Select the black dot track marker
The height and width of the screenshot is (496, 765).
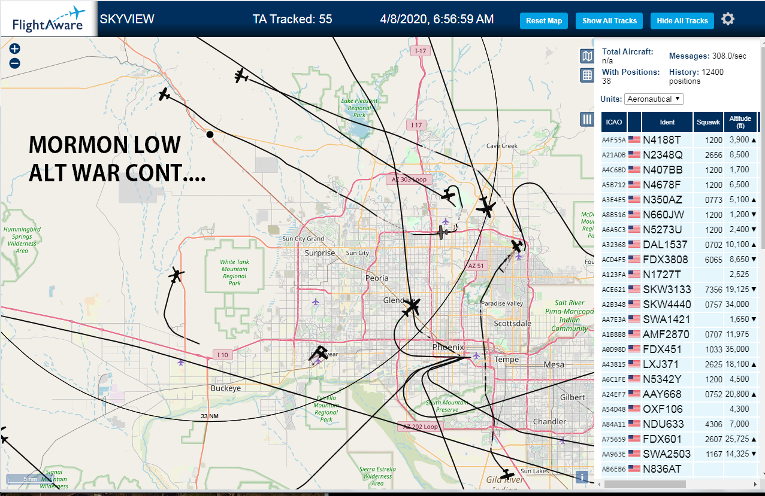(x=210, y=135)
